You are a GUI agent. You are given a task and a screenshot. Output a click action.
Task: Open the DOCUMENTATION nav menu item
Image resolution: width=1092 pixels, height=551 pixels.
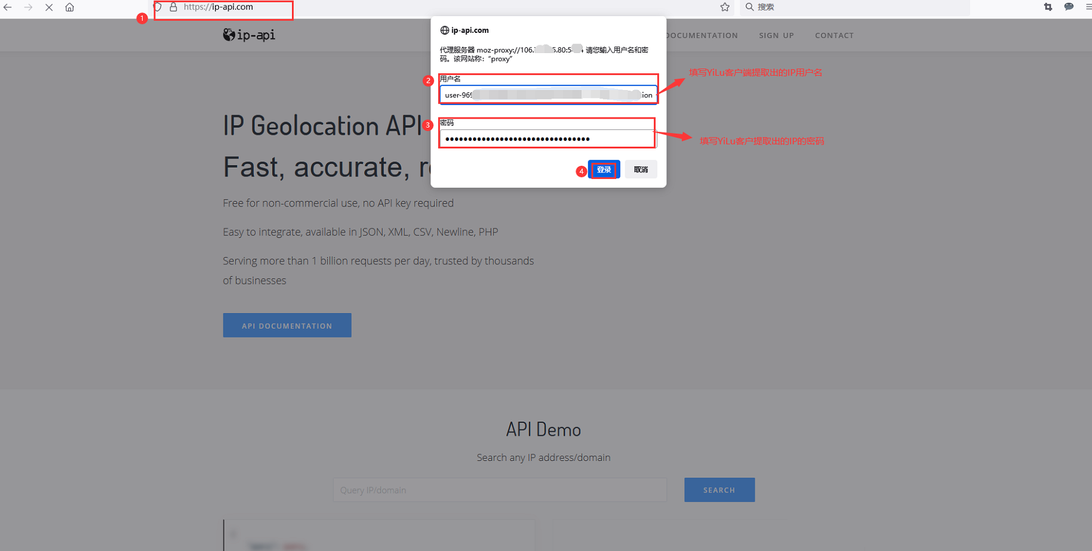click(702, 36)
